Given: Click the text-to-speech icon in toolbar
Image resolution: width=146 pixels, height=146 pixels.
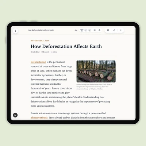Looking at the screenshot, I should 82,30.
